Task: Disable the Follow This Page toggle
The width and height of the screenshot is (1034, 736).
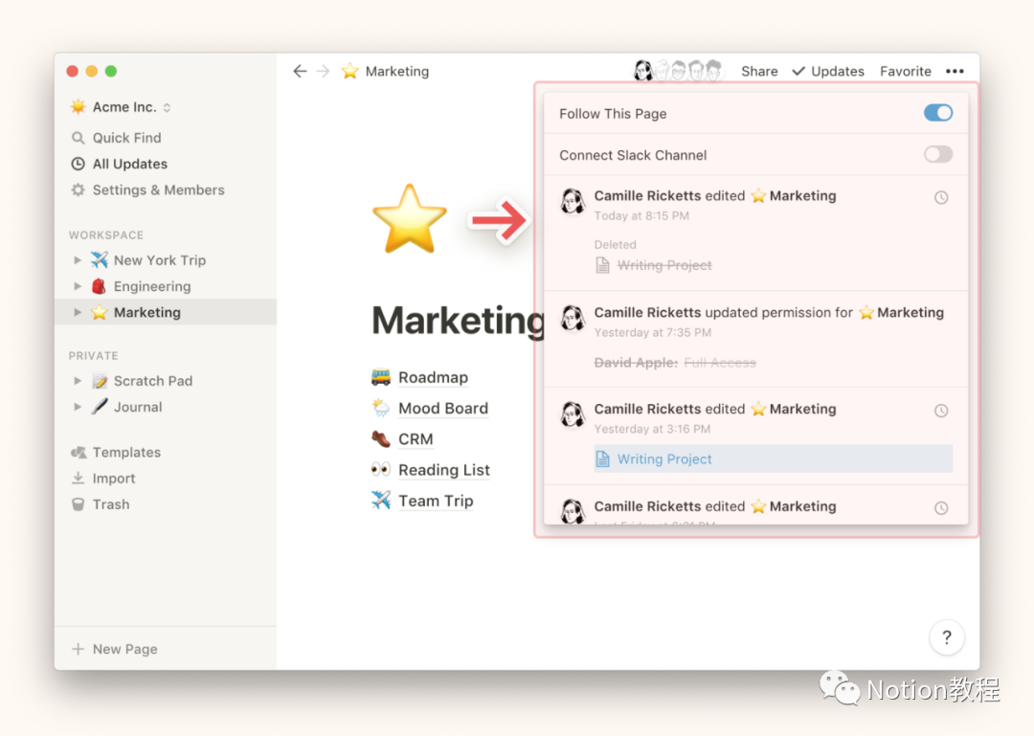Action: (x=937, y=113)
